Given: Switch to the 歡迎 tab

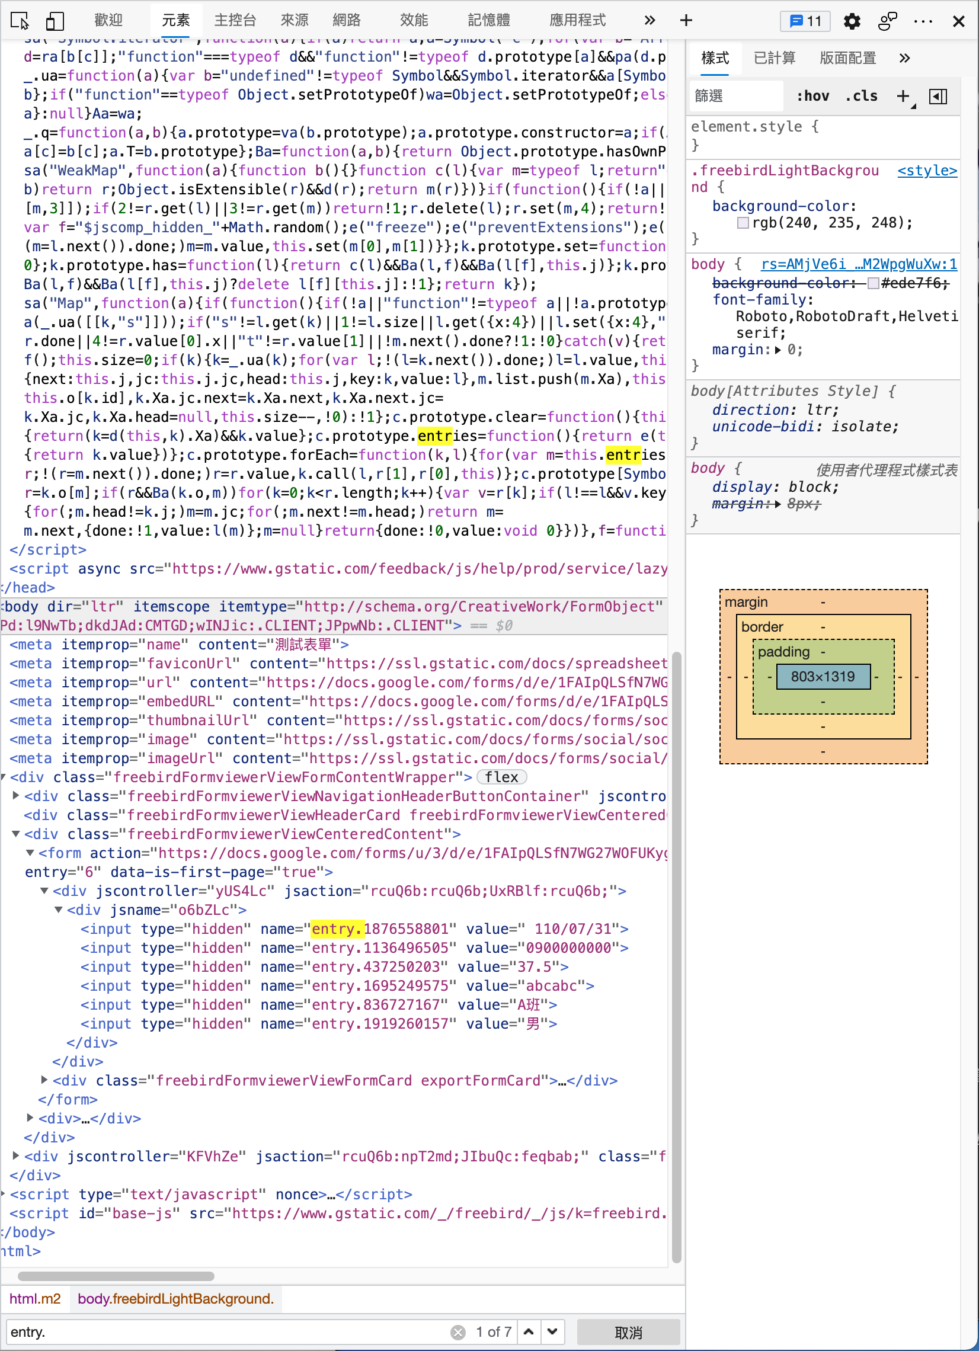Looking at the screenshot, I should coord(108,20).
